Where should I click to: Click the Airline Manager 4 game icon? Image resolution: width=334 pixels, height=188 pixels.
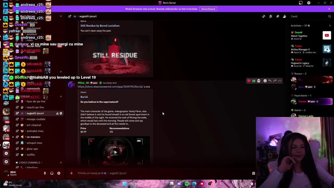pyautogui.click(x=327, y=49)
